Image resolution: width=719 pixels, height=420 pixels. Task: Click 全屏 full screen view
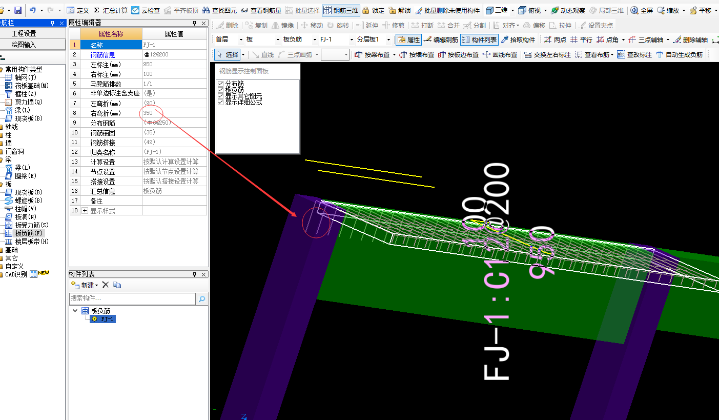point(642,10)
